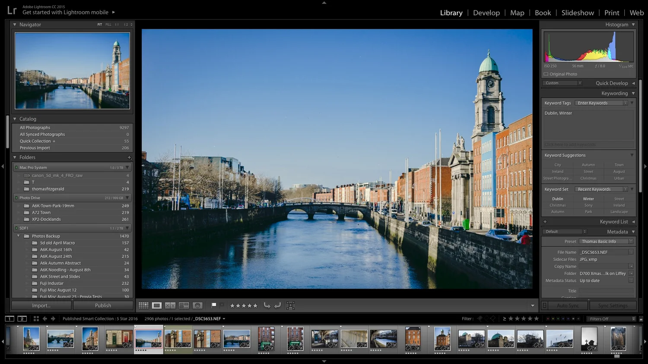This screenshot has height=364, width=648.
Task: Switch to Grid view in toolbar
Action: [143, 305]
